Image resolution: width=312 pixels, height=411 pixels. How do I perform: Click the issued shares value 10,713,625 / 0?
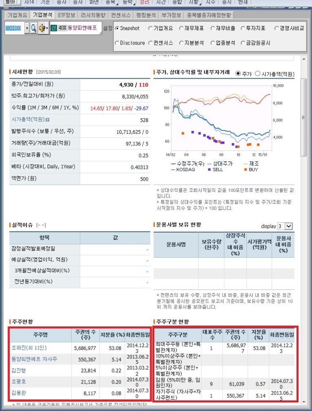[132, 132]
